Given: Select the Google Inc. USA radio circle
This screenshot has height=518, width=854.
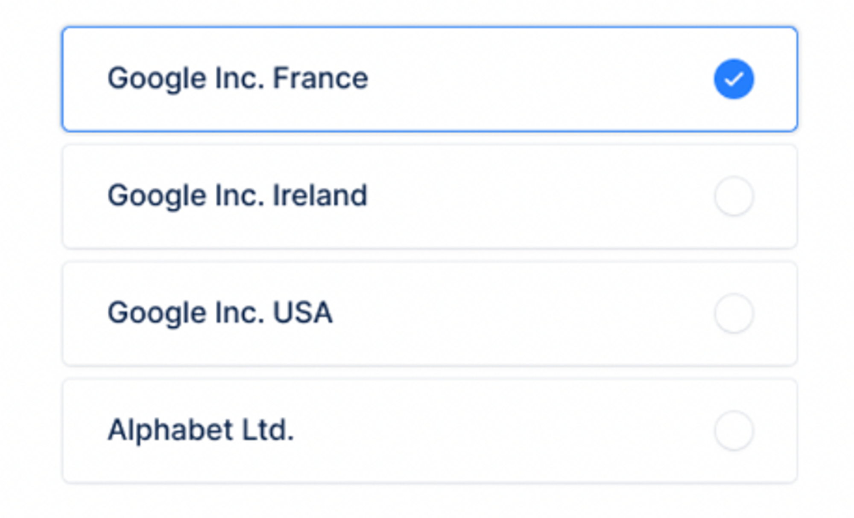Looking at the screenshot, I should coord(734,313).
